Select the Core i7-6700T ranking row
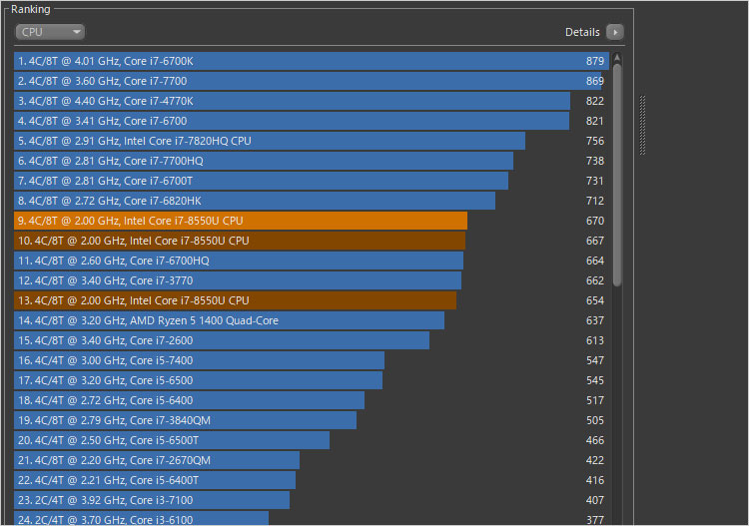The width and height of the screenshot is (749, 526). tap(312, 181)
